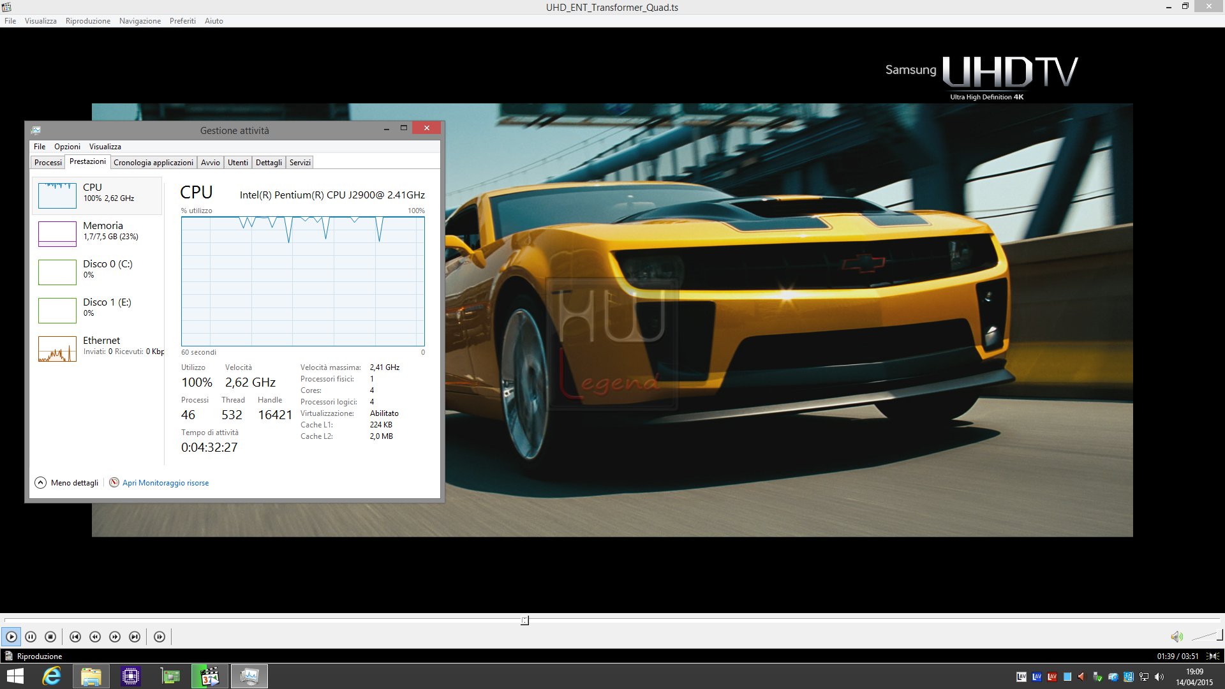Mute audio using the player speaker icon
This screenshot has height=689, width=1225.
tap(1177, 637)
